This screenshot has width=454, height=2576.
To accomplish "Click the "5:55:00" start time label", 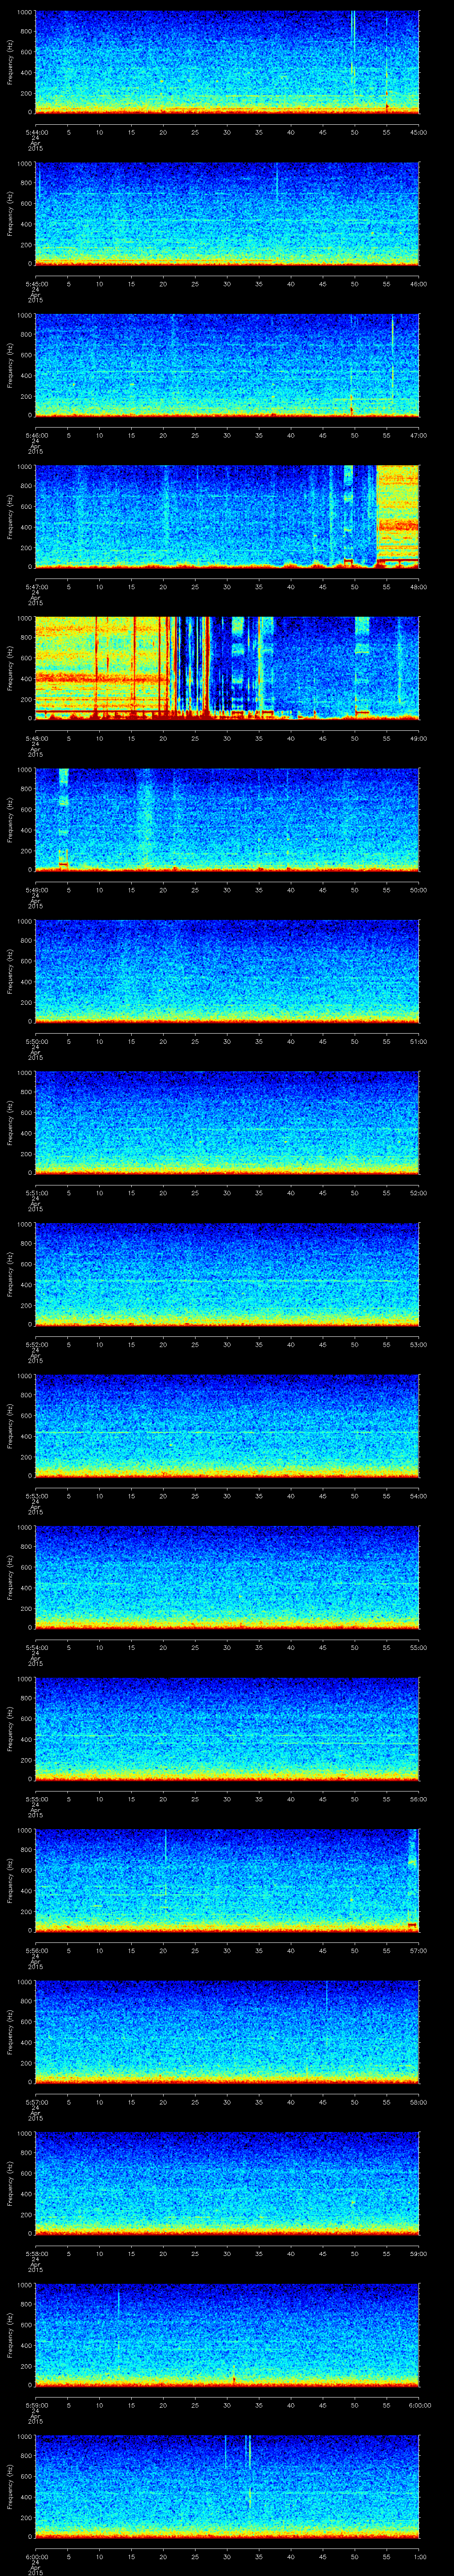I will pyautogui.click(x=35, y=1800).
